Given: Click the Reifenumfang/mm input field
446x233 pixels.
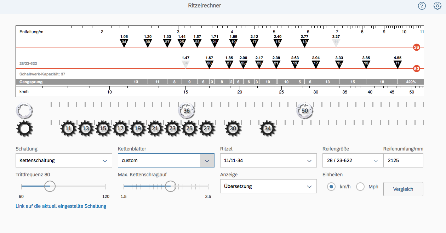Looking at the screenshot, I should point(403,160).
